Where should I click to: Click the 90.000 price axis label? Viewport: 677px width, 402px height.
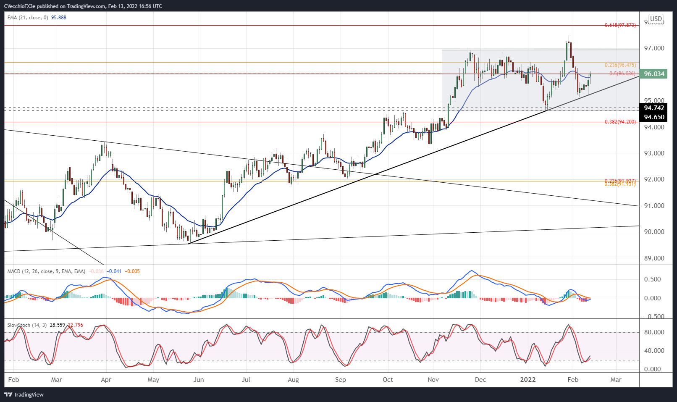(x=654, y=232)
